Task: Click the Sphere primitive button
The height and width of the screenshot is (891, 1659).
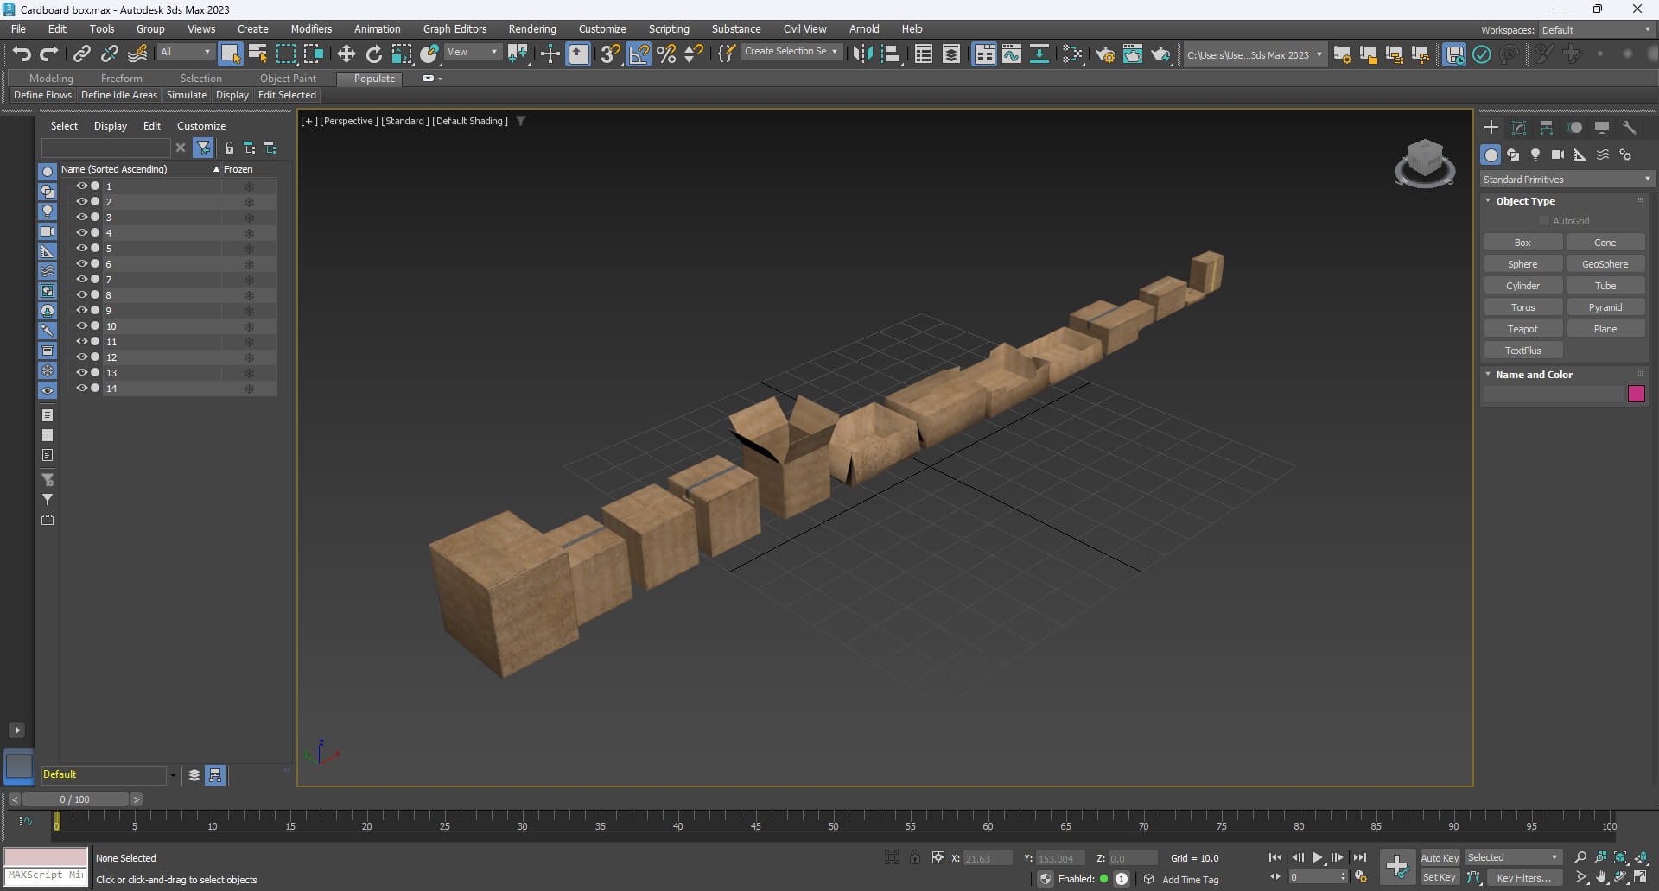Action: pos(1522,264)
